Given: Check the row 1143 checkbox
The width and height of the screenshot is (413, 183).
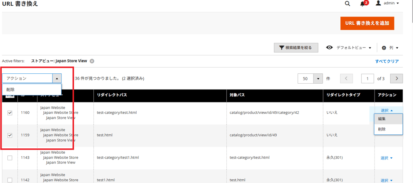Looking at the screenshot, I should tap(10, 158).
